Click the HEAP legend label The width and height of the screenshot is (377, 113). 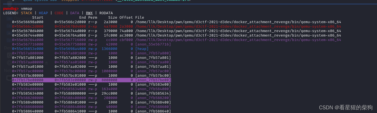(x=43, y=13)
